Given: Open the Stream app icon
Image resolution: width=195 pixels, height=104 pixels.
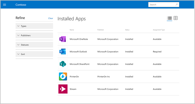Looking at the screenshot, I should [x=63, y=89].
